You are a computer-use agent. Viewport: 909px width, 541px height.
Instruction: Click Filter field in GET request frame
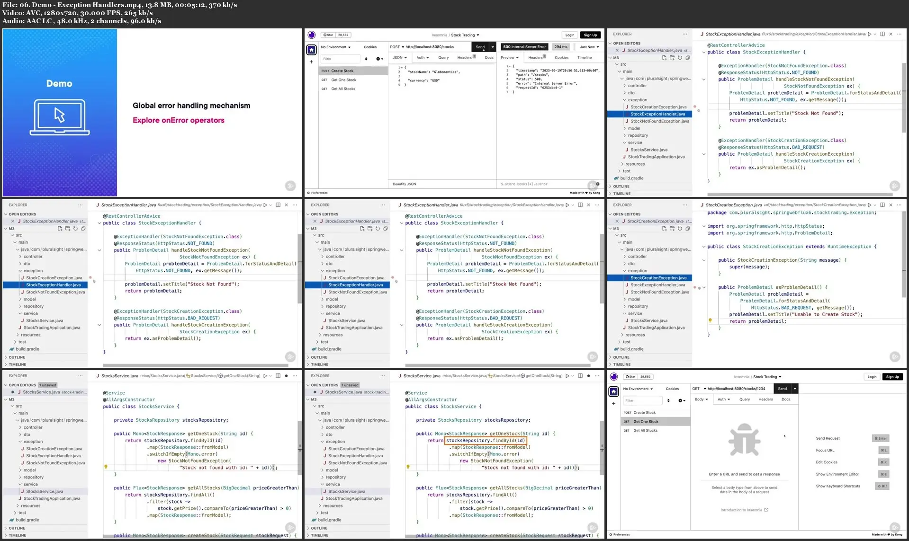click(x=642, y=400)
